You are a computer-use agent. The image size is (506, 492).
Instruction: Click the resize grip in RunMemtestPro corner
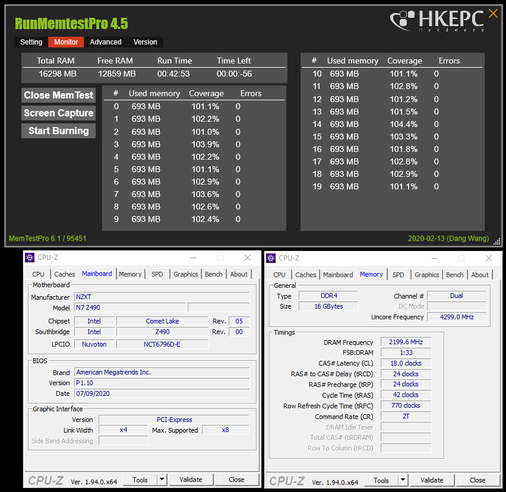[497, 241]
